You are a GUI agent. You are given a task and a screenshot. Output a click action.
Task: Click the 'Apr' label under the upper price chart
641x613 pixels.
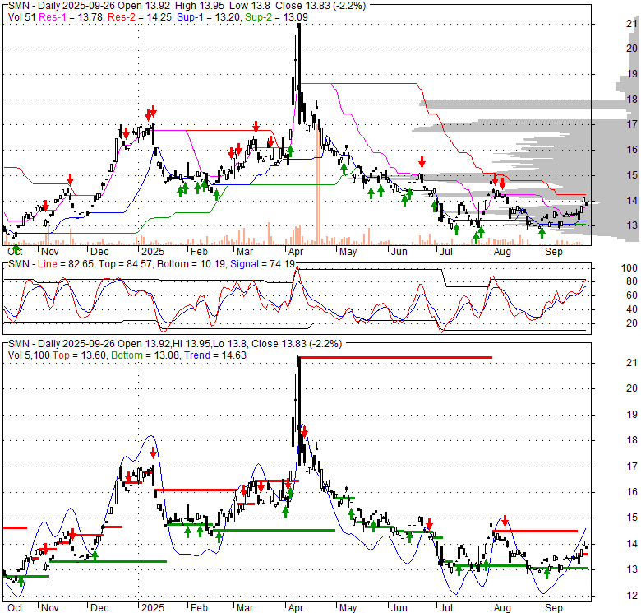(296, 252)
